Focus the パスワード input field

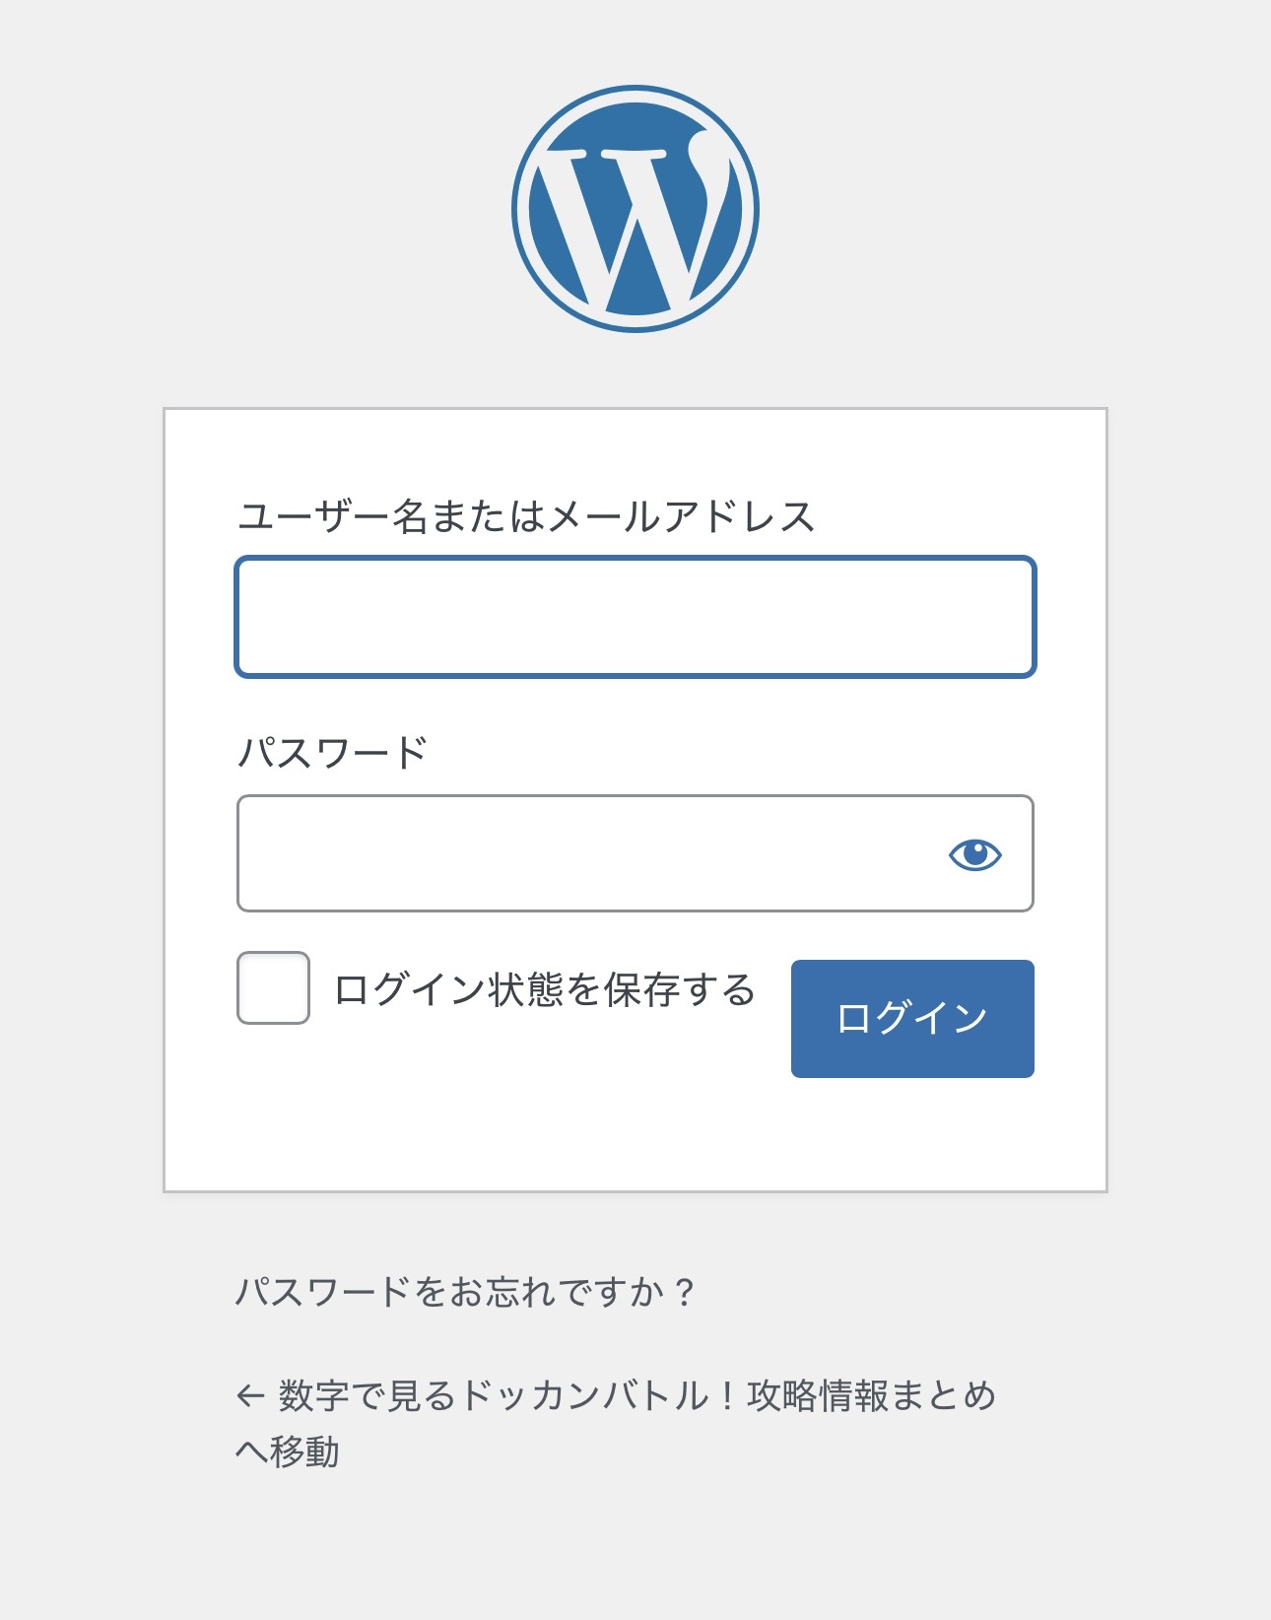[586, 853]
